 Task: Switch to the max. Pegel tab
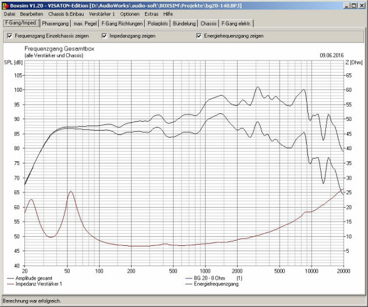[85, 24]
